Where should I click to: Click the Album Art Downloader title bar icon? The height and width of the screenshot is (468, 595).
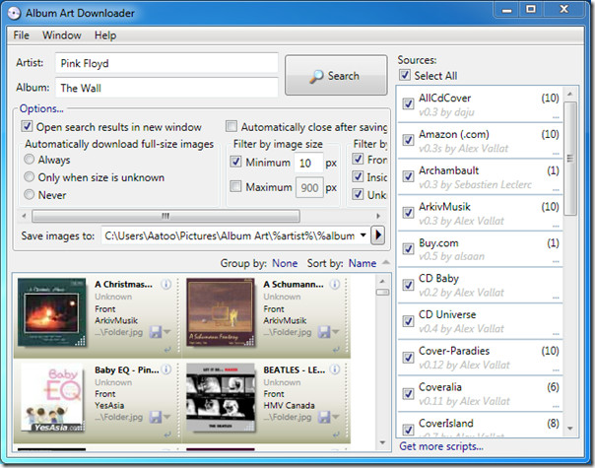pos(14,13)
